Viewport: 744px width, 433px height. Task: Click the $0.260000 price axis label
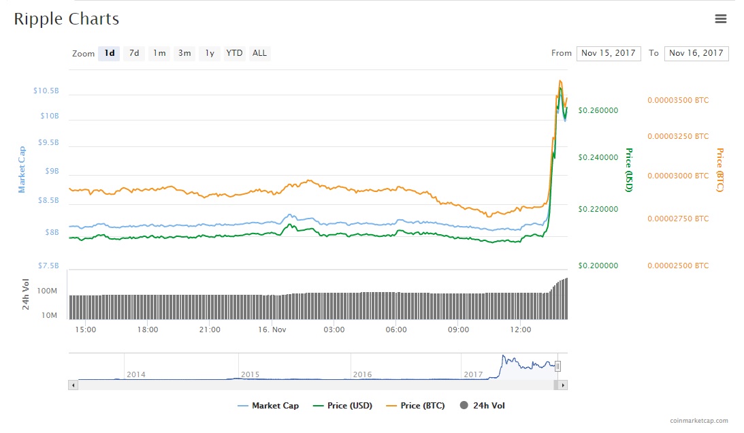(x=598, y=110)
